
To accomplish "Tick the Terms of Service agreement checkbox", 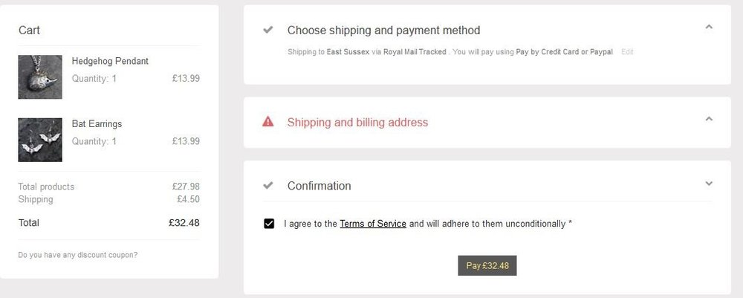I will tap(269, 224).
